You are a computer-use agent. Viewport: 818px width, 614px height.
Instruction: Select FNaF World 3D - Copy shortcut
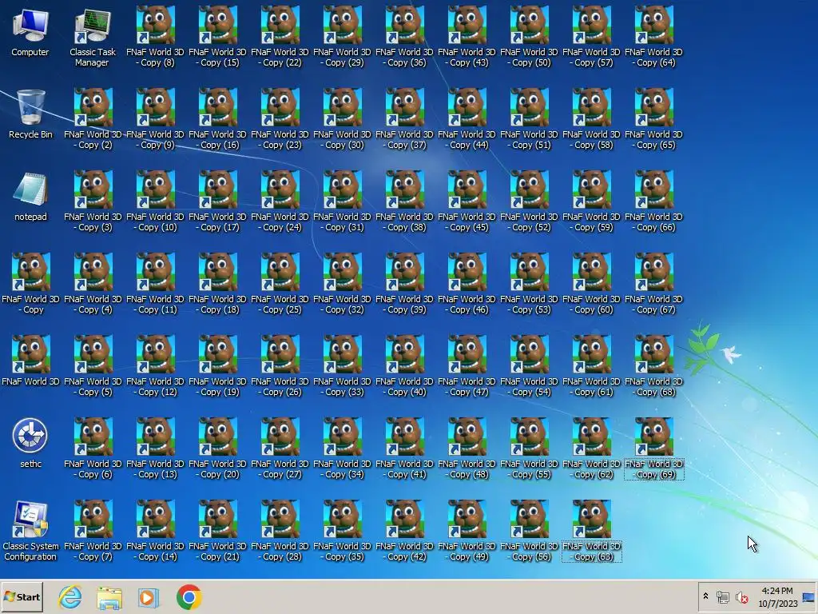(30, 283)
